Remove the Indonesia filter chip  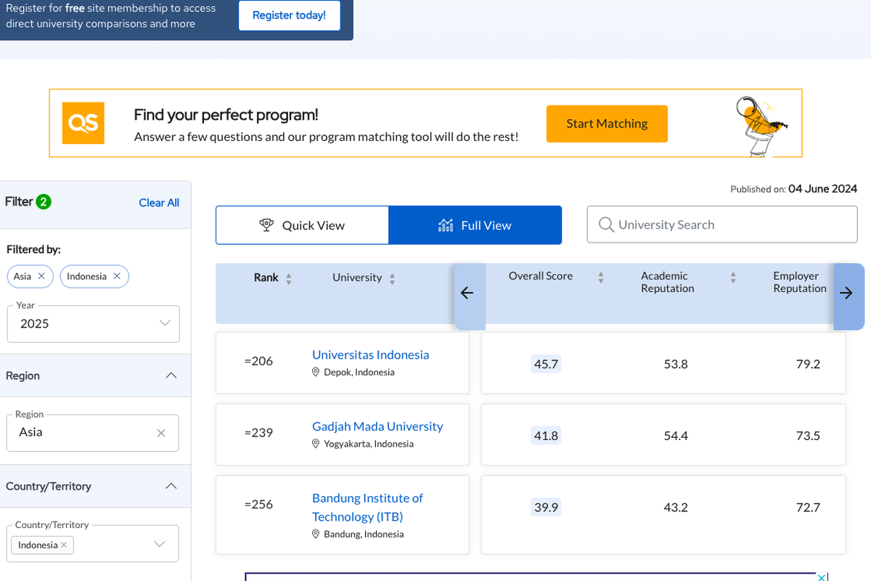tap(116, 276)
